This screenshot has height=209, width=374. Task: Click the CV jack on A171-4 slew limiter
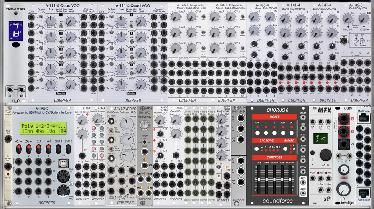82,156
